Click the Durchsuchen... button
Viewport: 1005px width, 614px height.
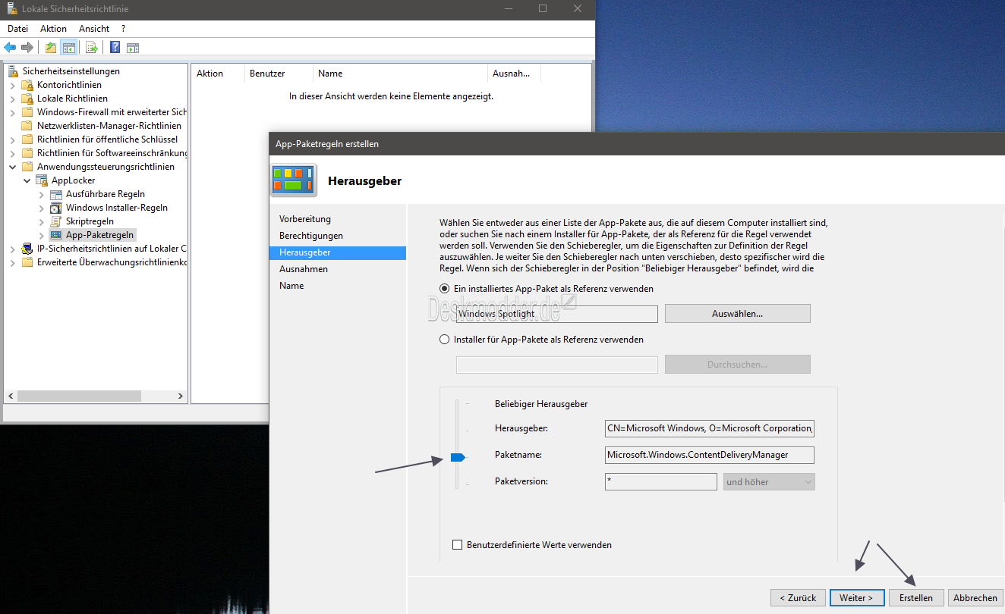(737, 364)
